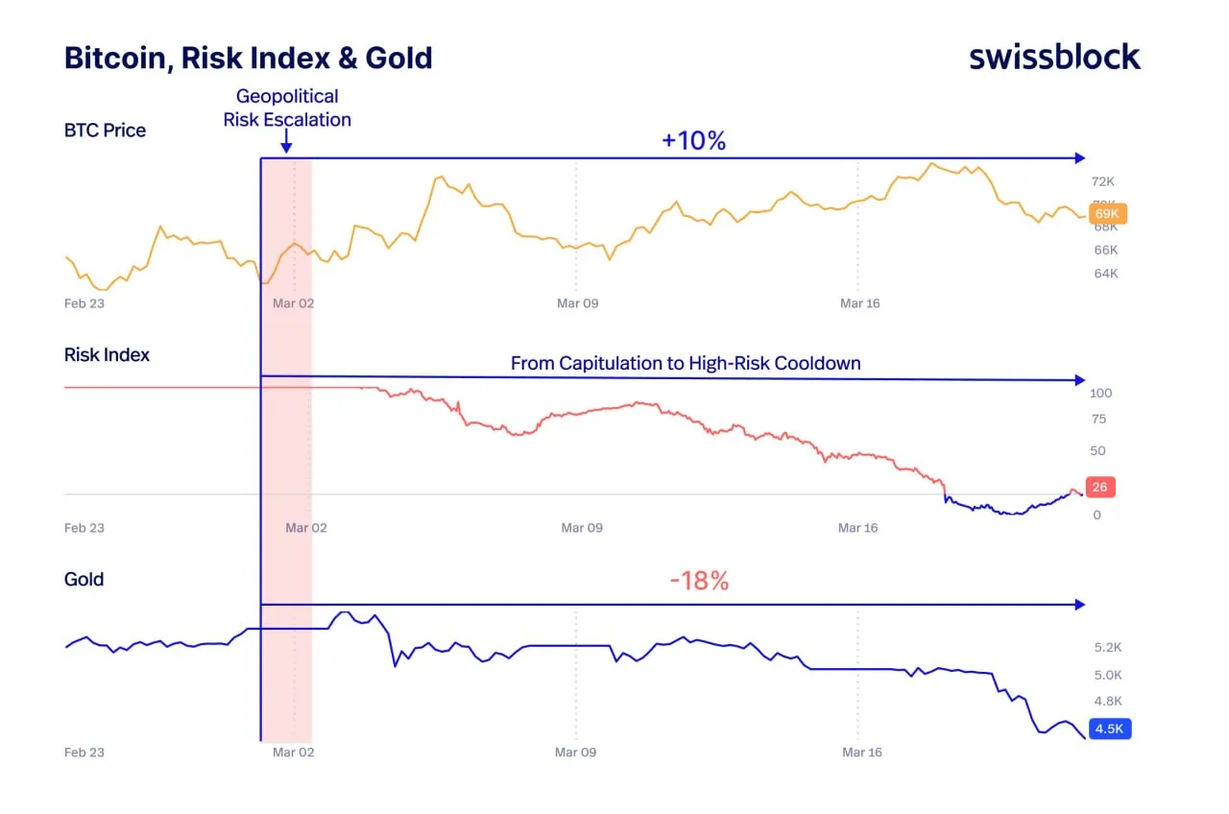Click Mar 16 on the Risk Index axis
Viewport: 1229px width, 814px height.
(x=857, y=528)
